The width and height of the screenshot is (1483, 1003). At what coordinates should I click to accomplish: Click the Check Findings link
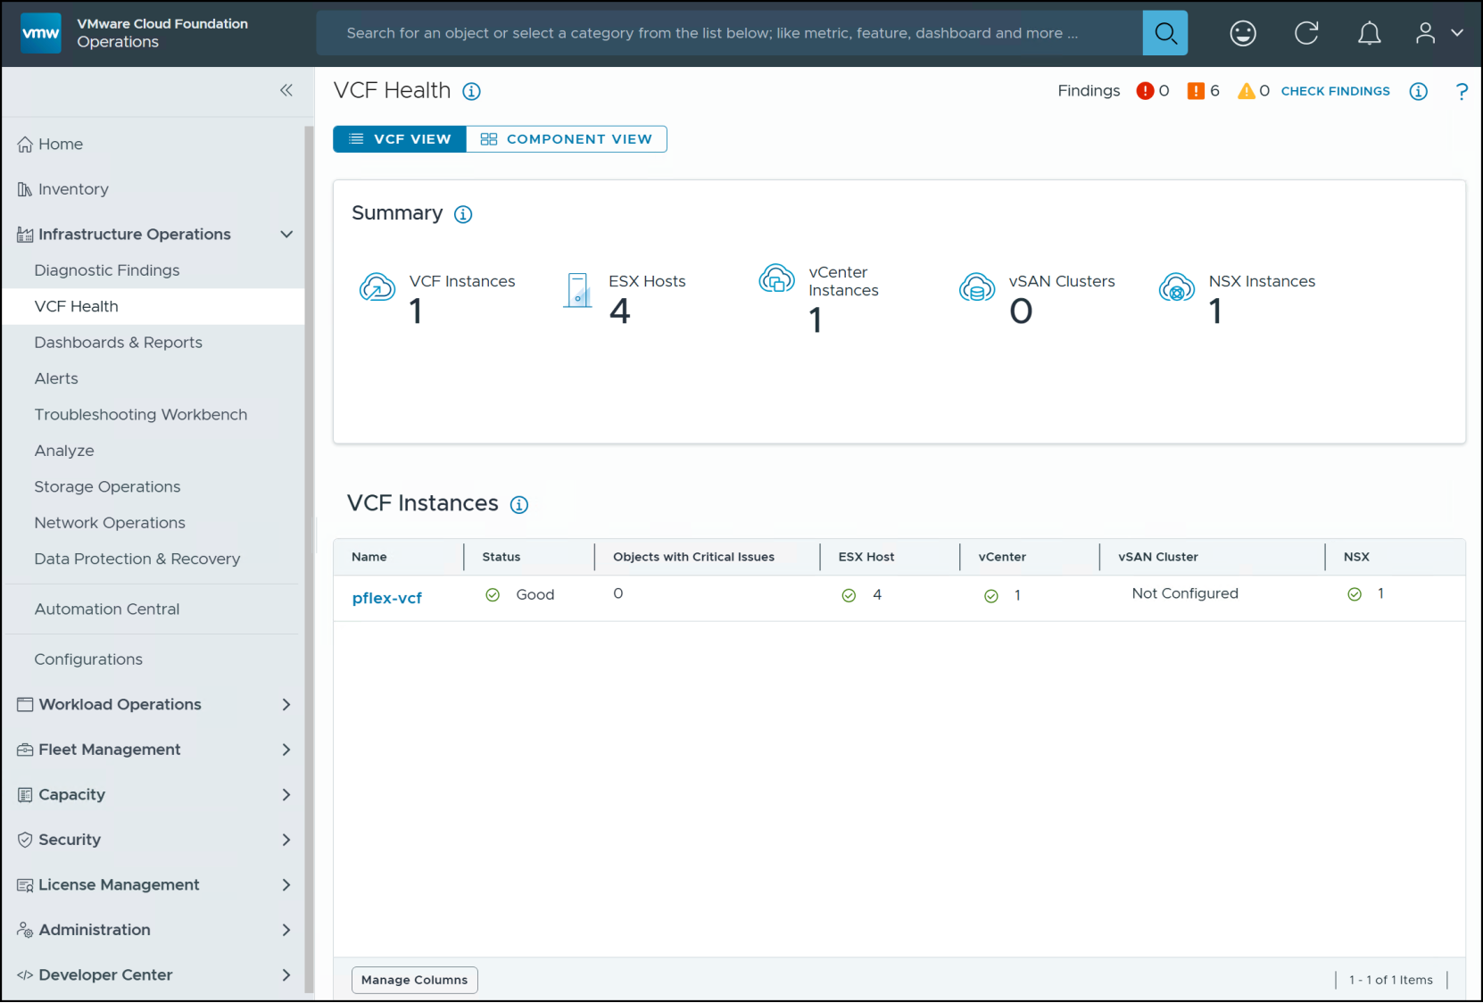(x=1336, y=91)
